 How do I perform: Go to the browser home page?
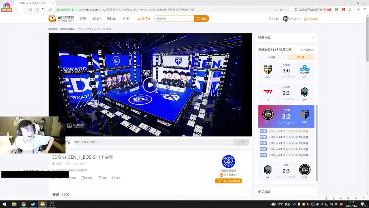click(37, 10)
